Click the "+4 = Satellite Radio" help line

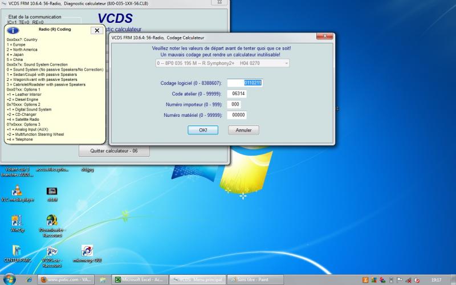(x=23, y=120)
